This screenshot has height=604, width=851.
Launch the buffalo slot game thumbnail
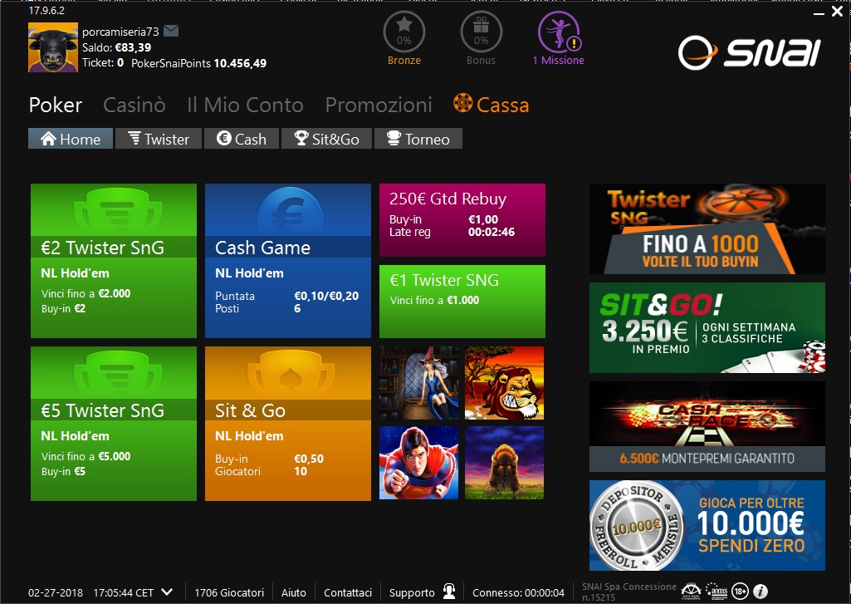point(504,463)
